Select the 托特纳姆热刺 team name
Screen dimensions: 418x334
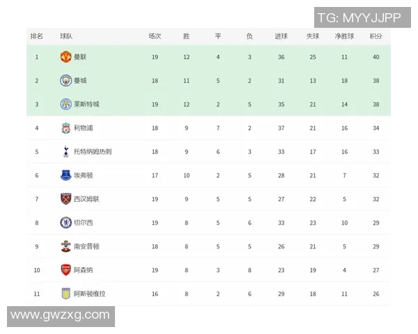click(93, 152)
